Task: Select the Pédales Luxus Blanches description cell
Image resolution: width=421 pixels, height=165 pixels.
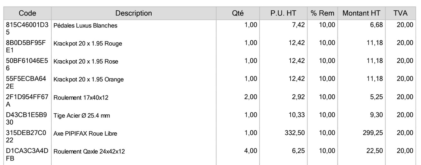Action: tap(85, 26)
